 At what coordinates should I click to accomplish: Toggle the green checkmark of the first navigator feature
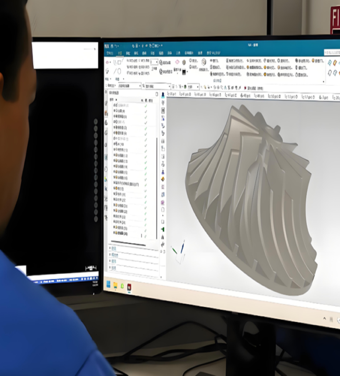pos(145,105)
